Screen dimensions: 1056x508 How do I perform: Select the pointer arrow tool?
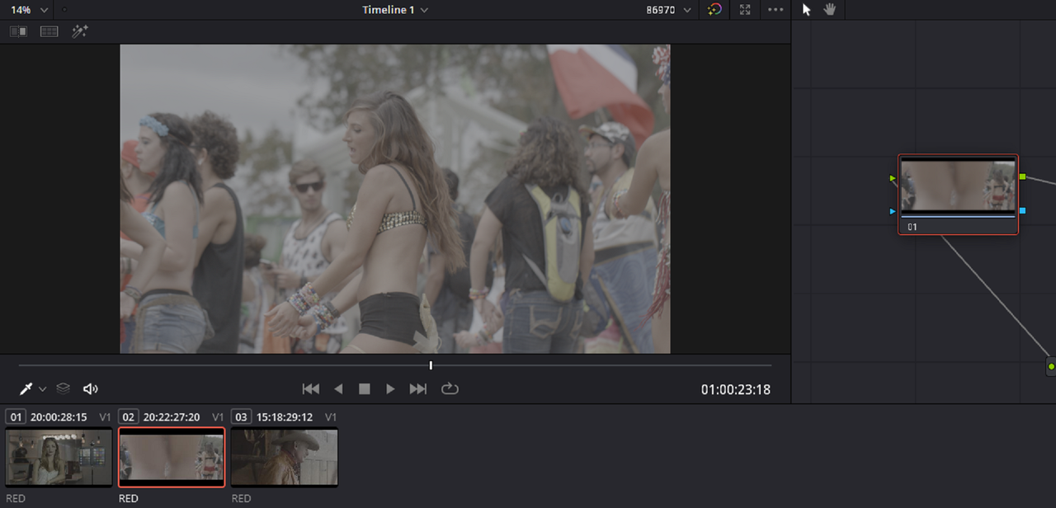pyautogui.click(x=807, y=10)
